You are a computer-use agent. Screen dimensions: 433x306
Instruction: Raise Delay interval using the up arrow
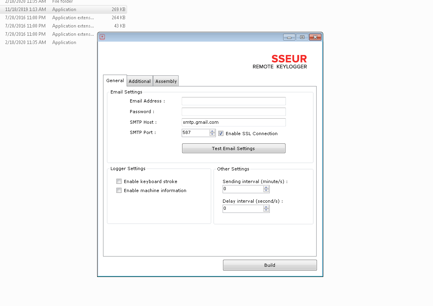point(266,207)
